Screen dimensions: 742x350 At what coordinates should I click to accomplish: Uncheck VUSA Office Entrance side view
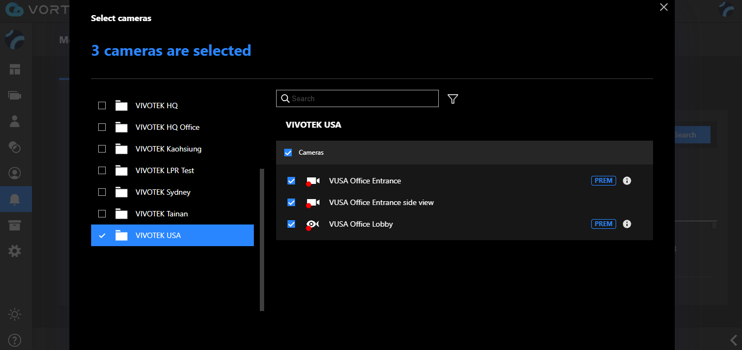(x=291, y=202)
